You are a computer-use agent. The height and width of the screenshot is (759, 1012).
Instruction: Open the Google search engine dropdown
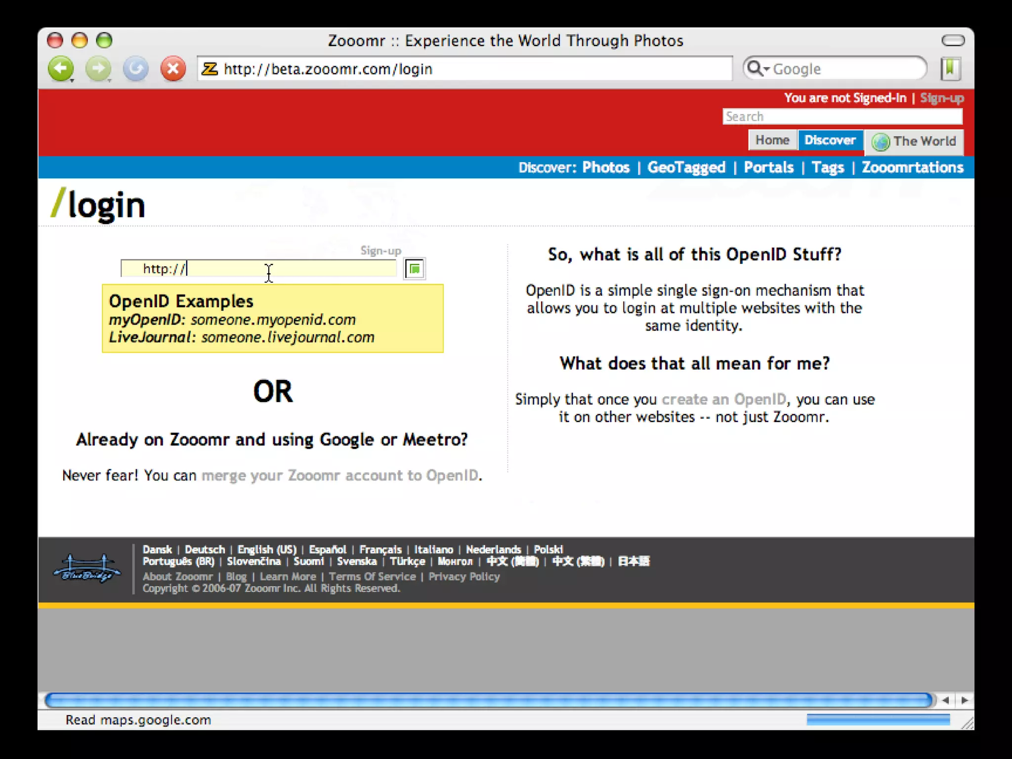[x=758, y=69]
